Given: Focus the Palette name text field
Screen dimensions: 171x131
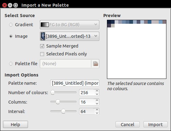Looking at the screenshot, I should [75, 83].
